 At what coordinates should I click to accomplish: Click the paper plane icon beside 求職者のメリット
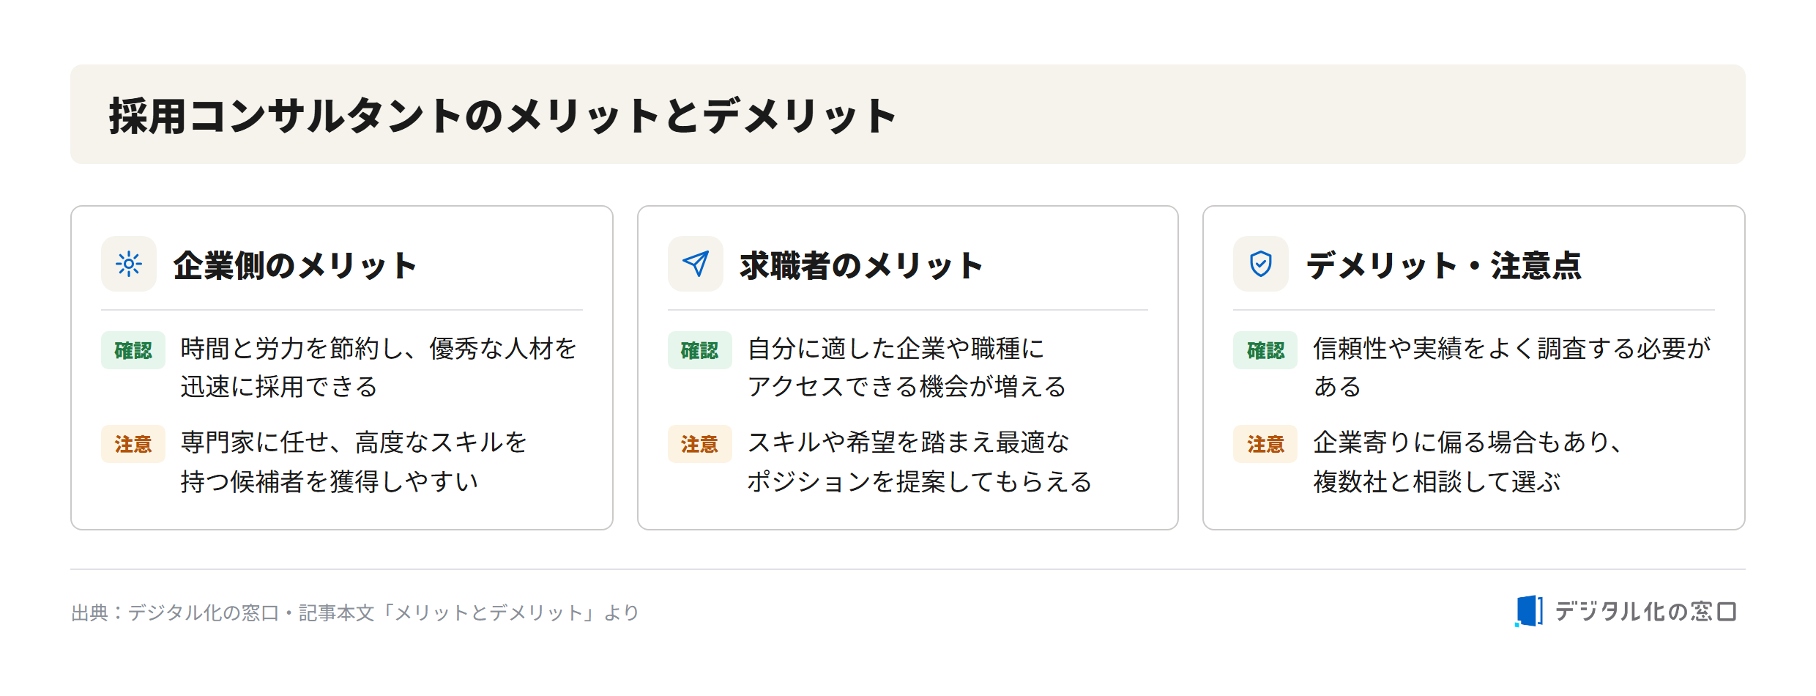(x=696, y=264)
